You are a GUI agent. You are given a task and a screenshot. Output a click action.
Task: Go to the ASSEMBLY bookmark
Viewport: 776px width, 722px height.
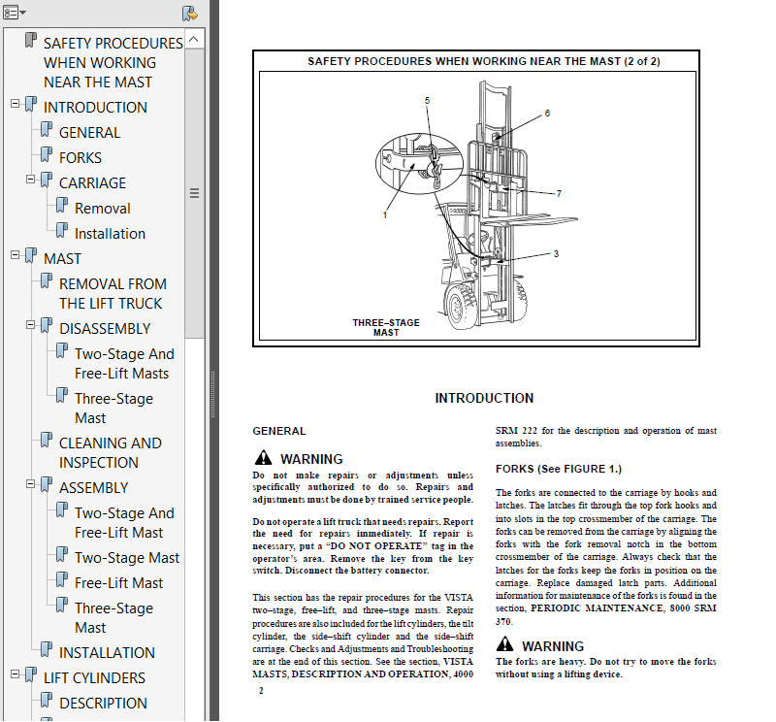click(93, 488)
